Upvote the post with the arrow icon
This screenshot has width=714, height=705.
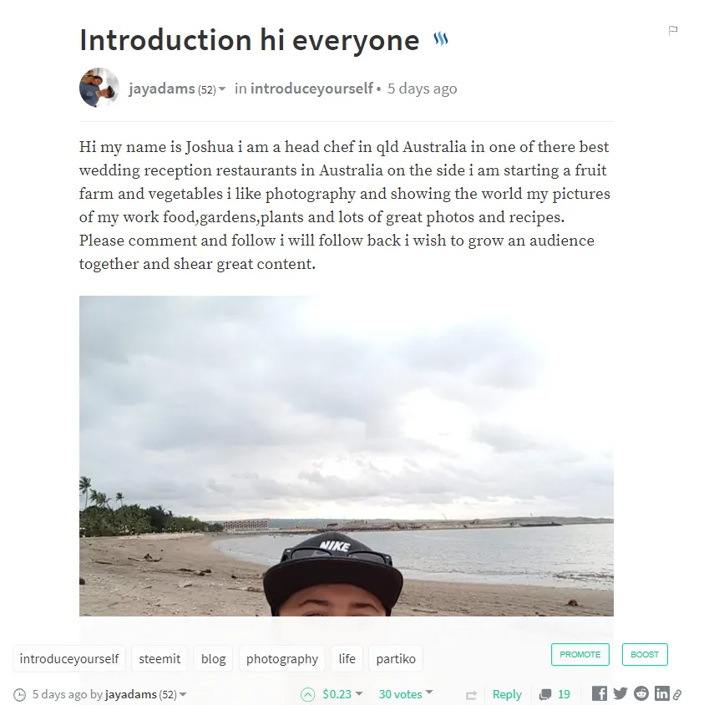[x=308, y=694]
